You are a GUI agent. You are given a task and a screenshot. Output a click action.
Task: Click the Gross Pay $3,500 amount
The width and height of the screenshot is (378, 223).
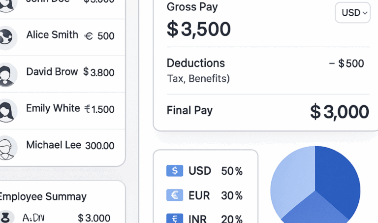tap(199, 29)
